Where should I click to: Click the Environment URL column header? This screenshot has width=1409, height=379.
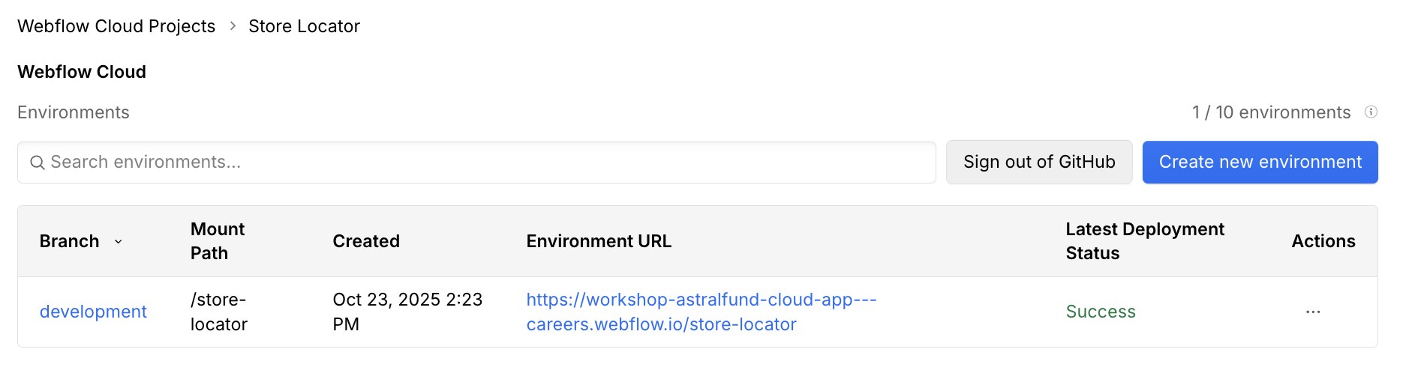pyautogui.click(x=599, y=241)
